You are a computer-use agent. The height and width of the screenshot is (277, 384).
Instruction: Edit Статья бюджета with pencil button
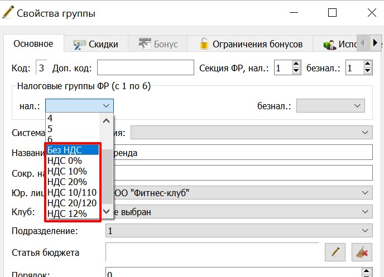coord(335,252)
